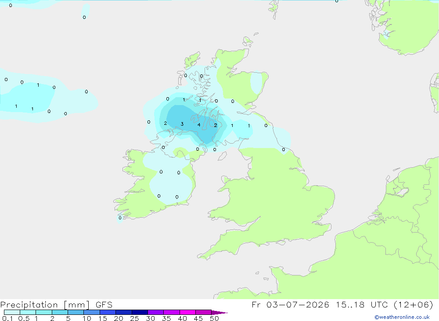Click the '25' legend tick label

tap(135, 318)
